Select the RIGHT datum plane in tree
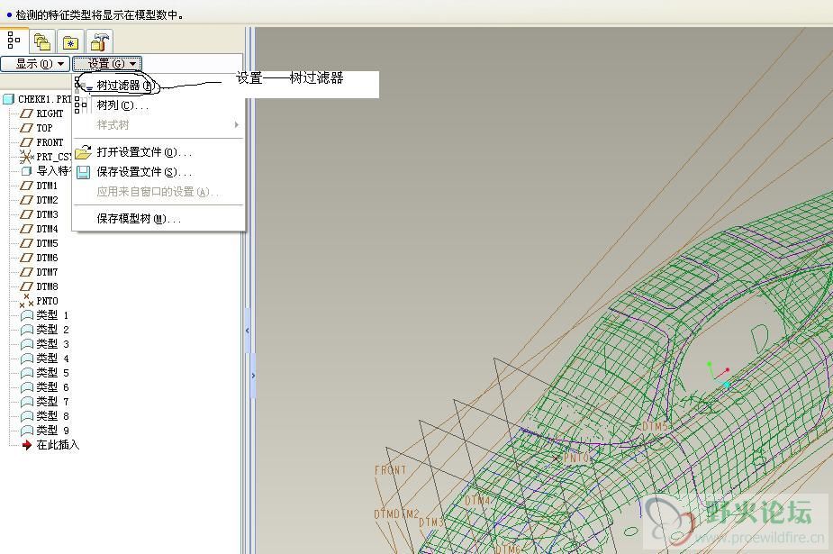The height and width of the screenshot is (554, 833). click(x=50, y=114)
